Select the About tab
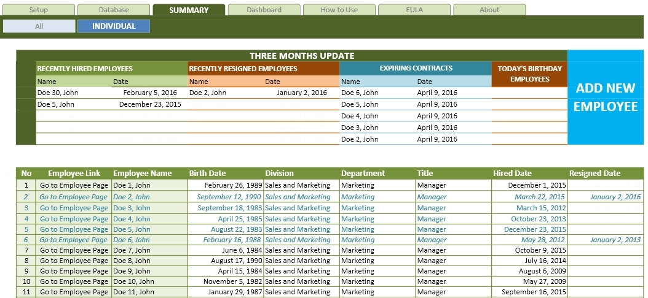Viewport: 648px width, 298px height. [489, 10]
